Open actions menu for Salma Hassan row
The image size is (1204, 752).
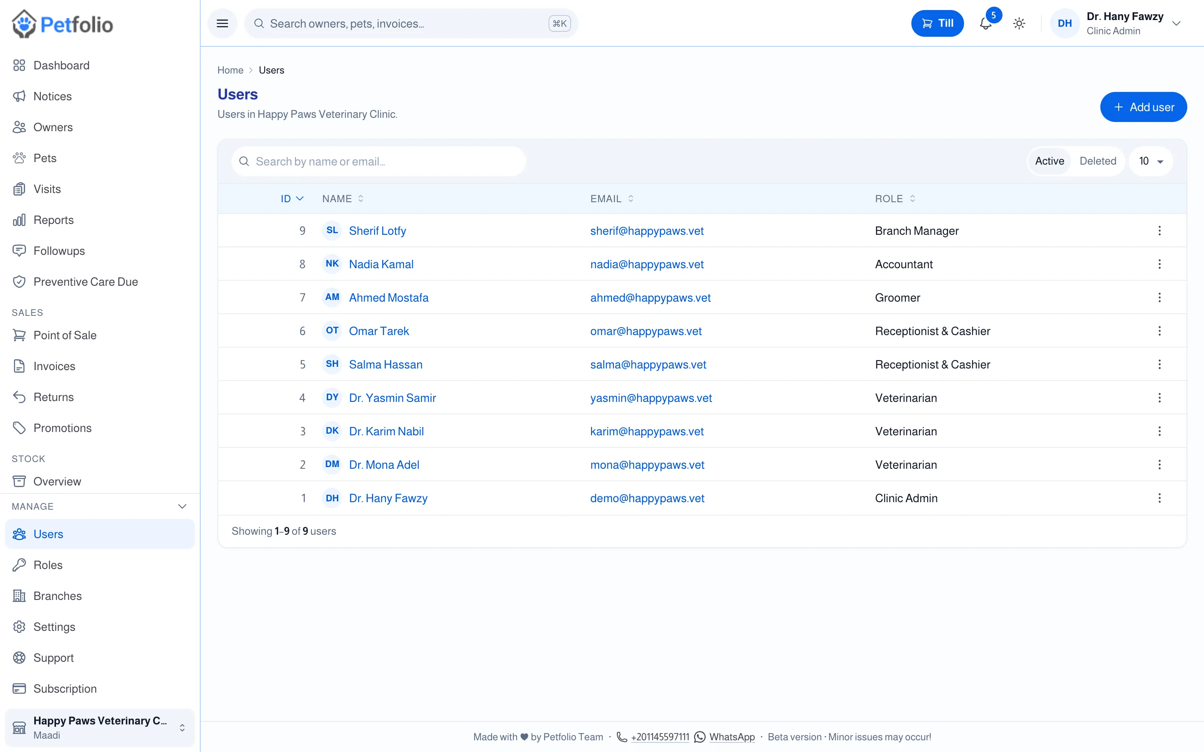point(1160,364)
